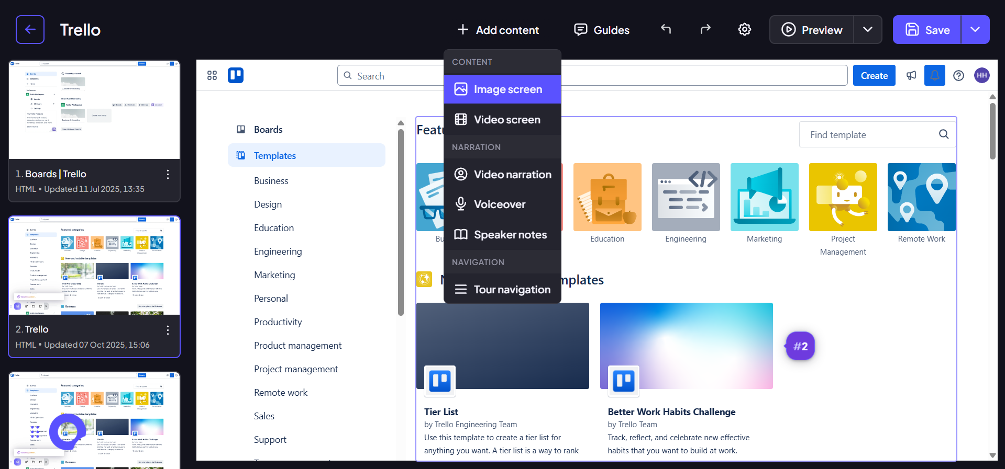
Task: Open the Marketing category in sidebar
Action: point(274,275)
